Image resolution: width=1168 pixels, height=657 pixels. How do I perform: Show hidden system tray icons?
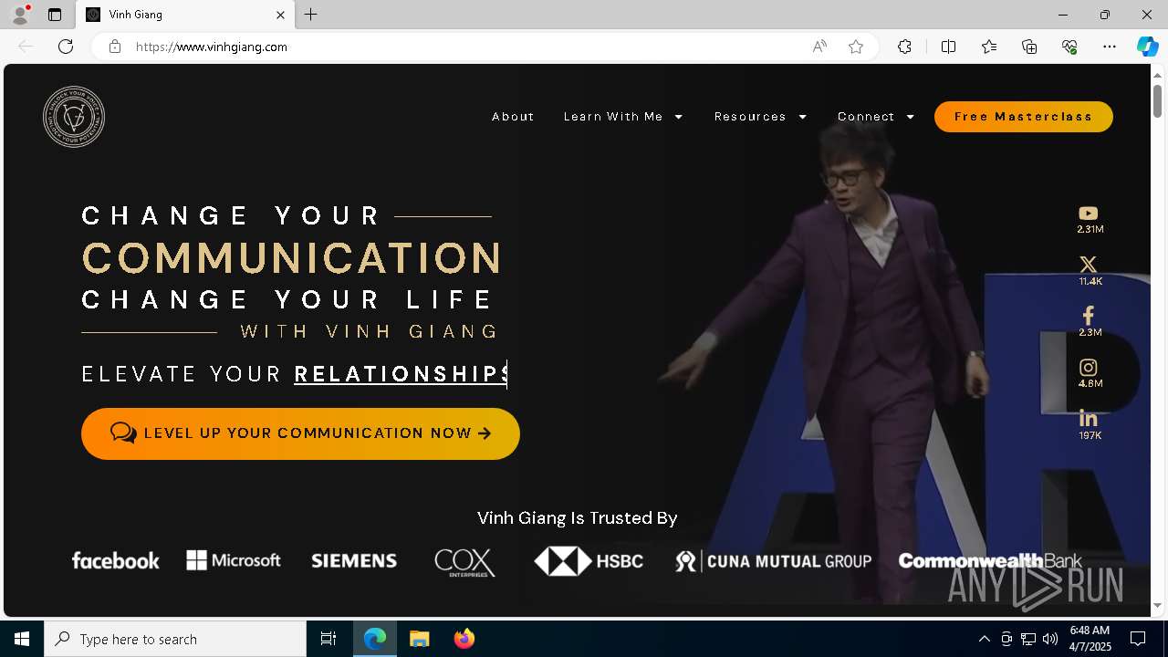coord(984,639)
